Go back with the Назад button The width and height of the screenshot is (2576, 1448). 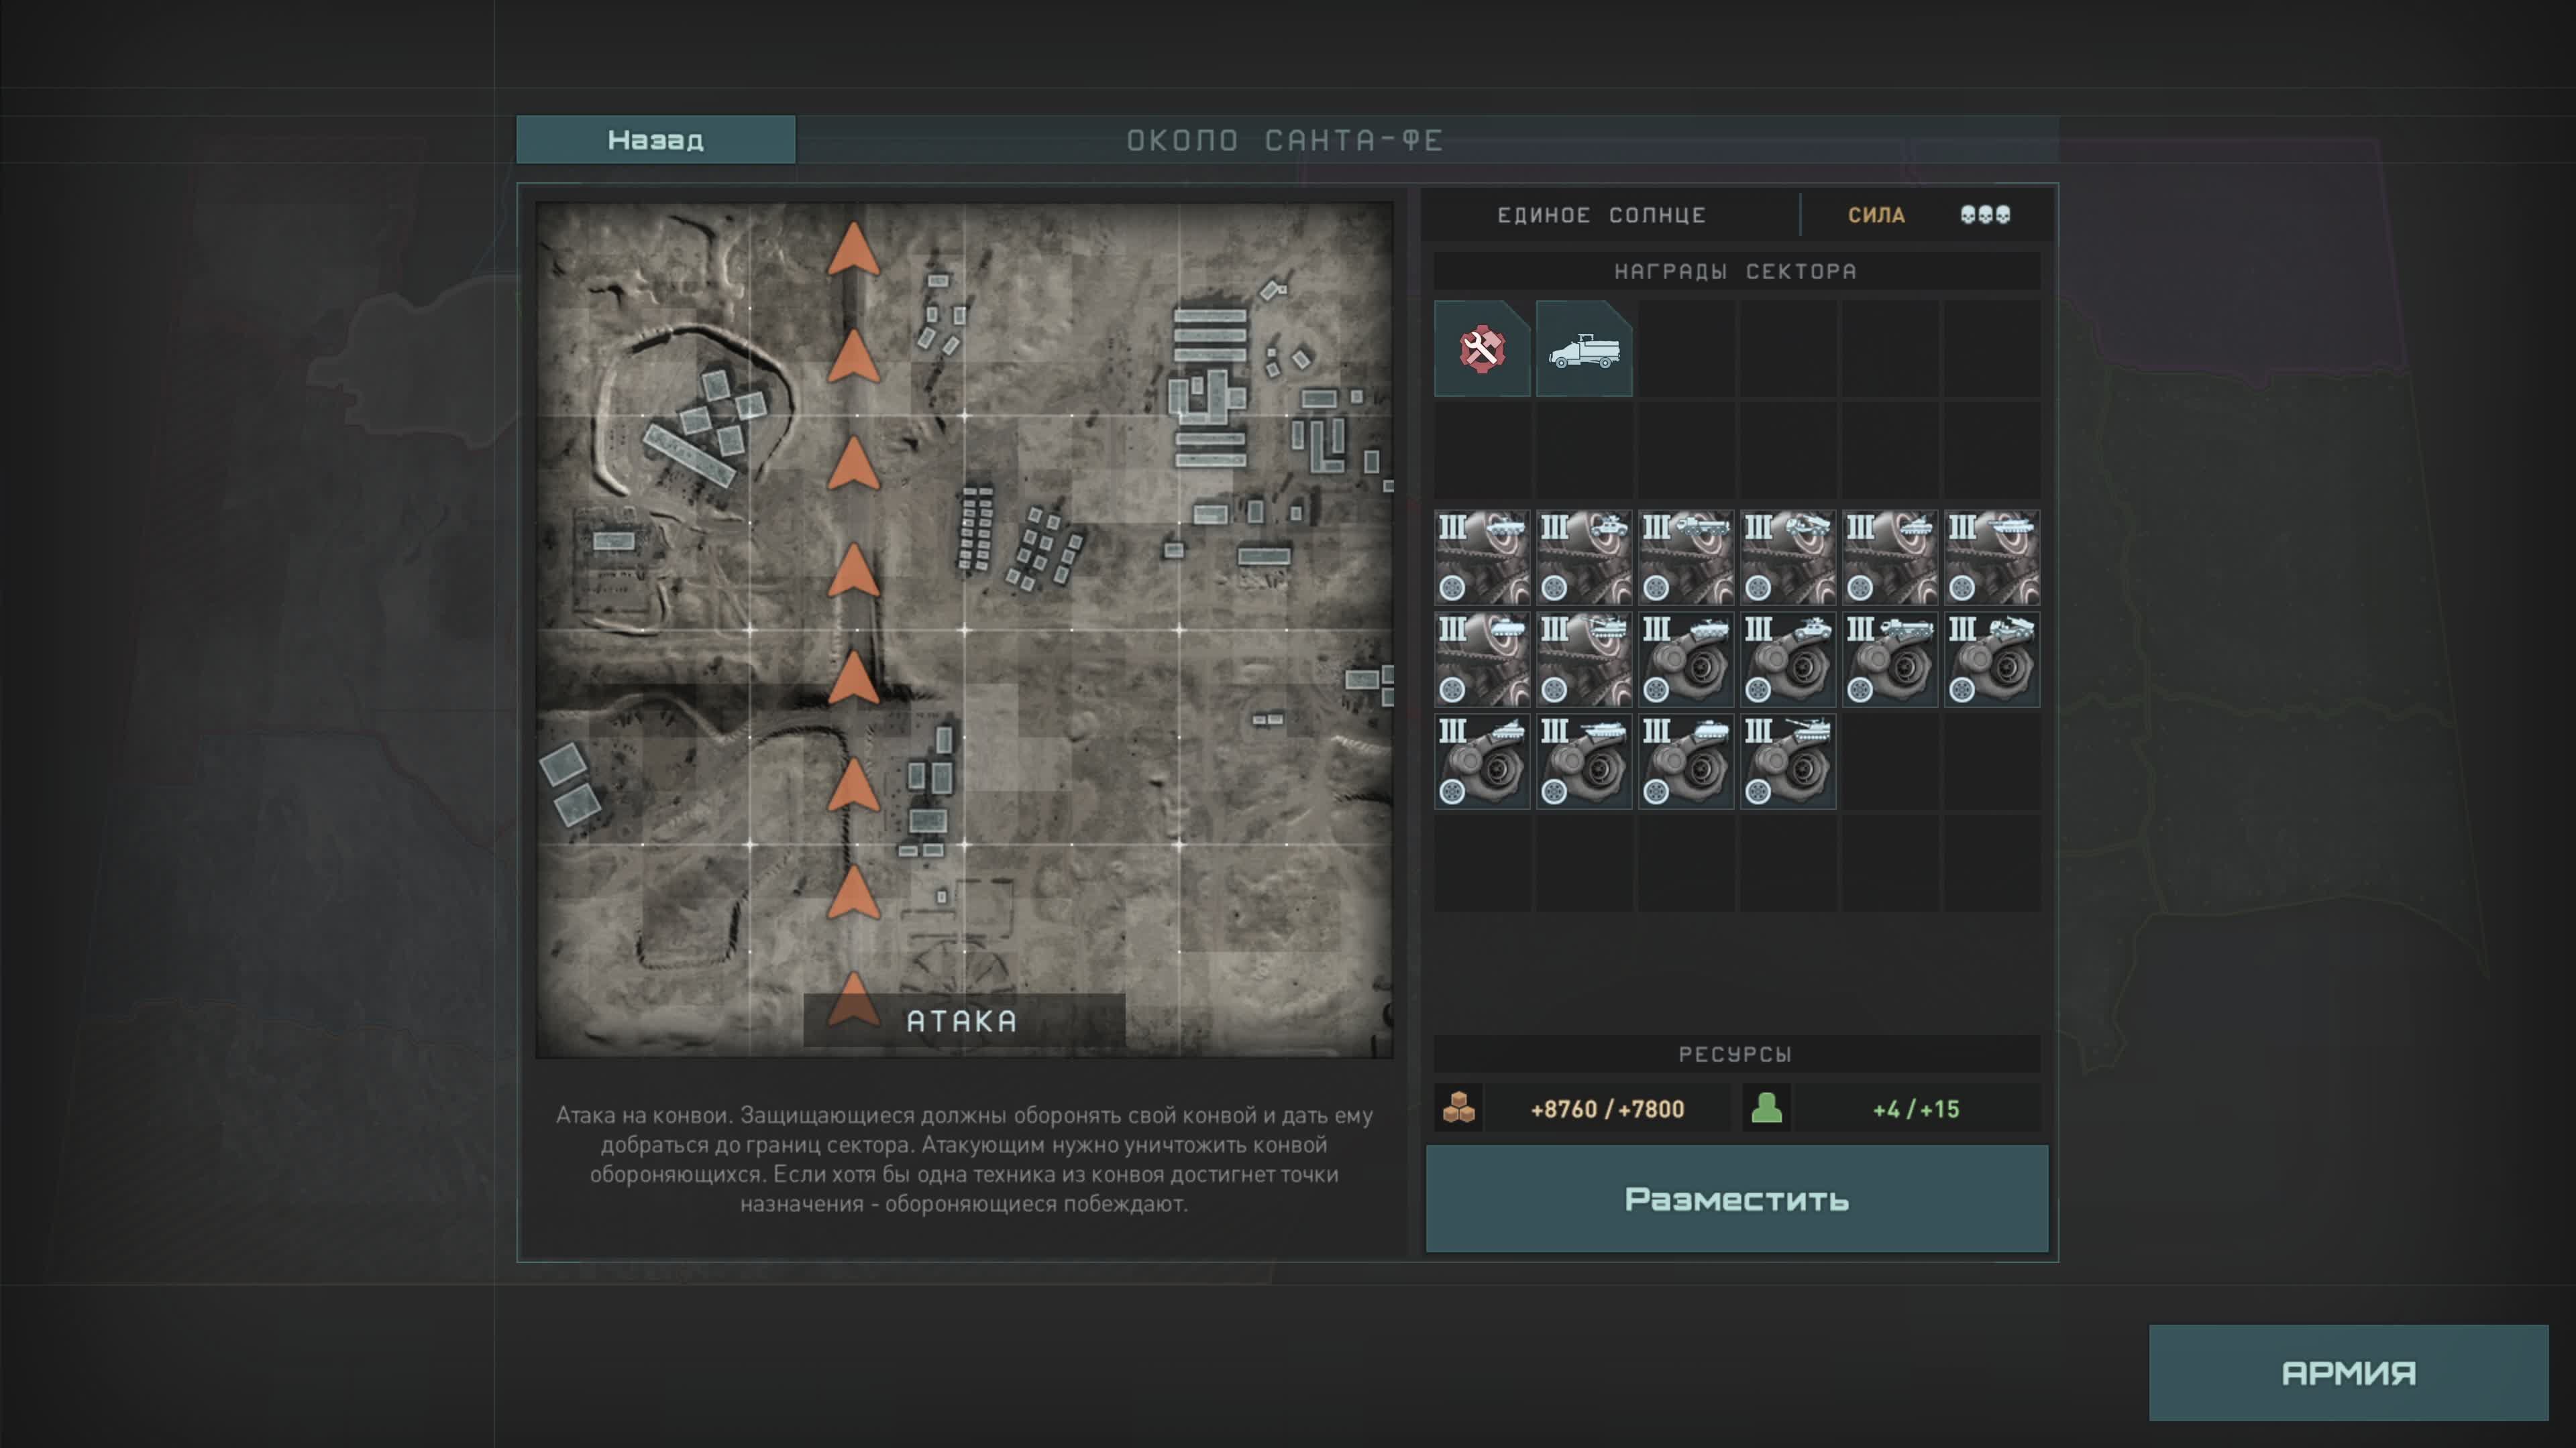[x=655, y=140]
